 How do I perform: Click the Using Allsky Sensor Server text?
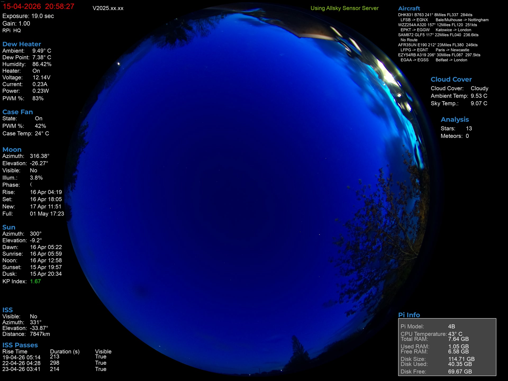tap(344, 8)
